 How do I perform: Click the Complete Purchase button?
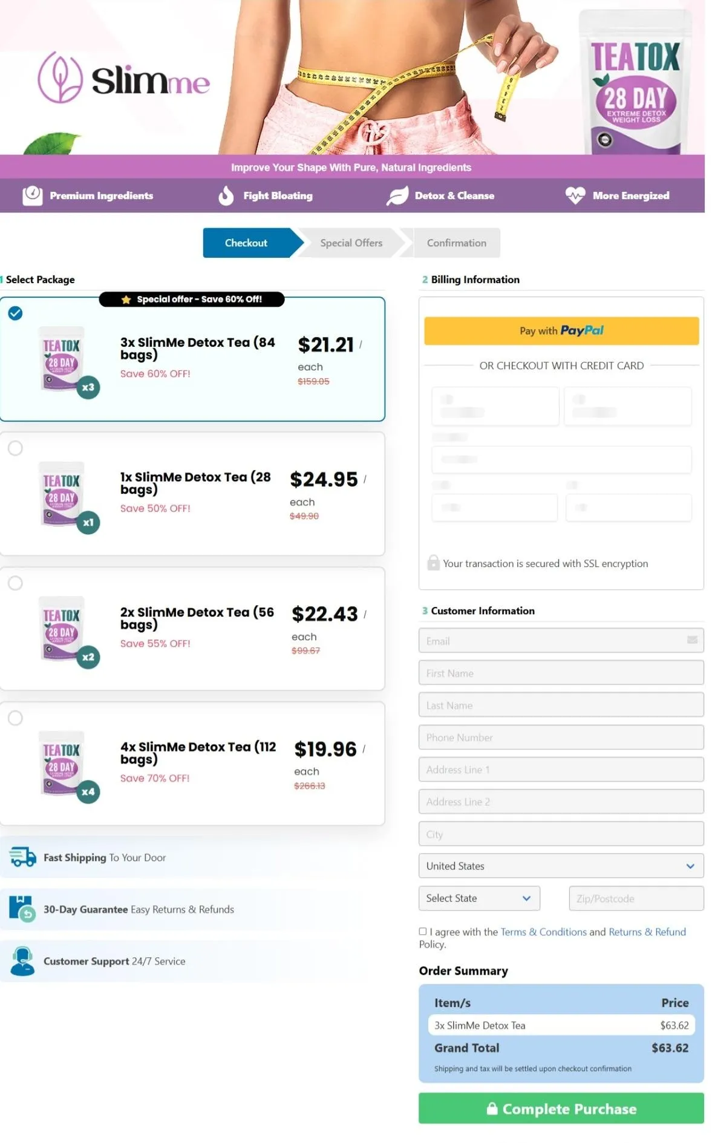point(560,1108)
